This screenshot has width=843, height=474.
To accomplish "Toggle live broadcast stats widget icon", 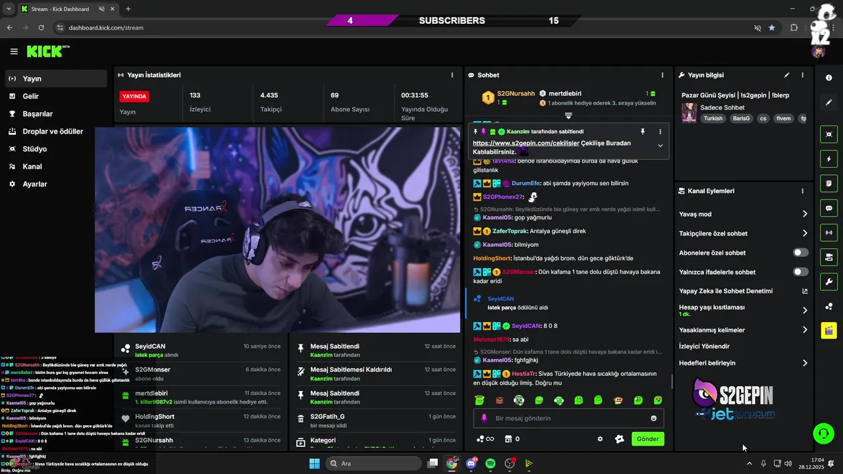I will tap(829, 232).
